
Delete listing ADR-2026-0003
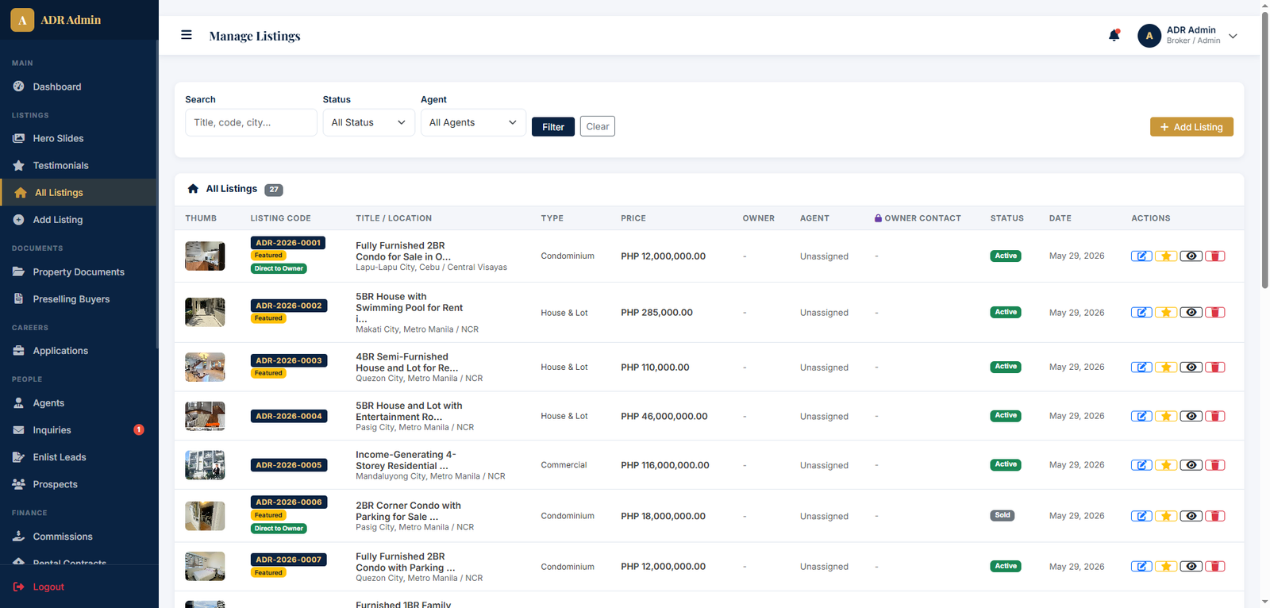coord(1215,367)
